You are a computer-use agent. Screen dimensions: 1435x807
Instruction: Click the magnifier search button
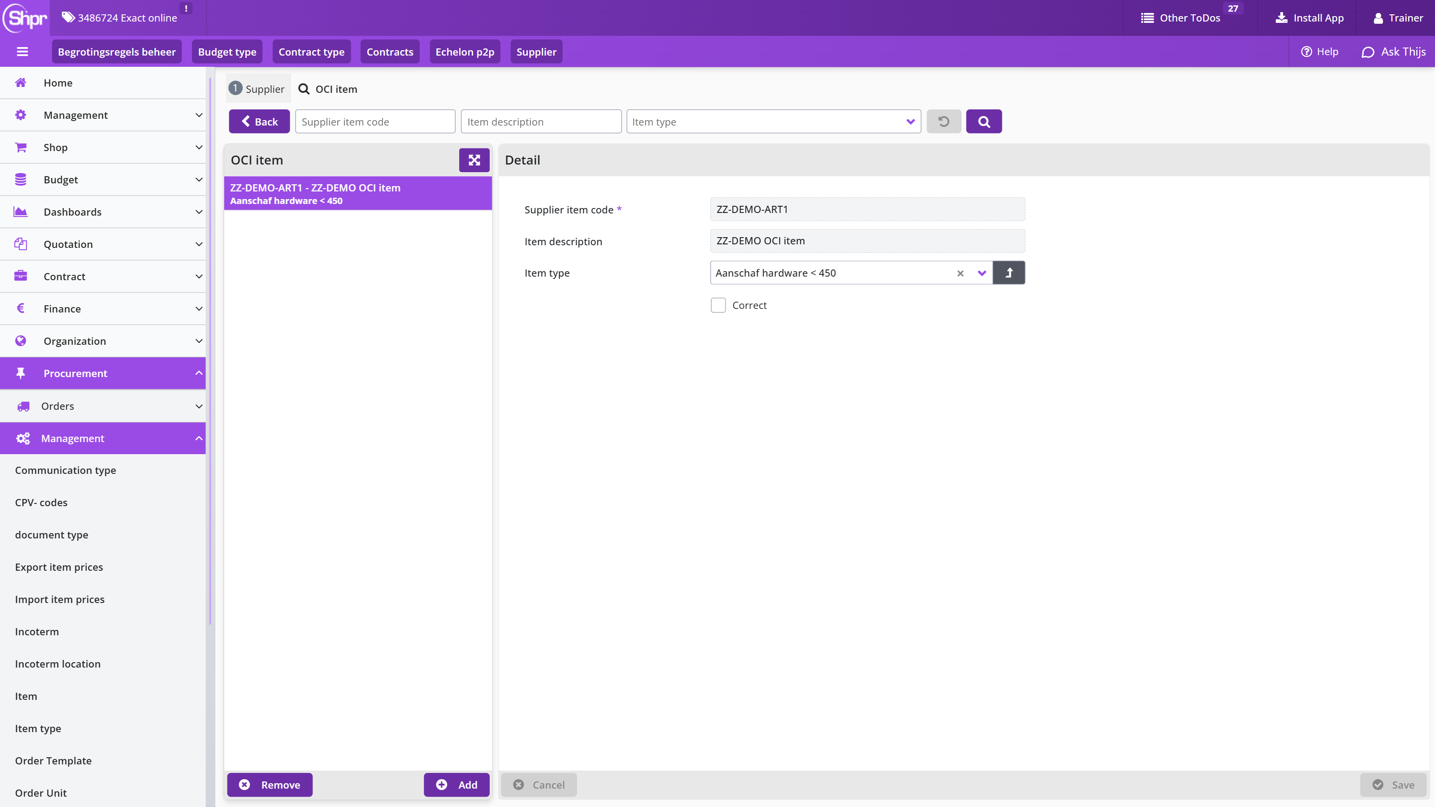pyautogui.click(x=984, y=121)
